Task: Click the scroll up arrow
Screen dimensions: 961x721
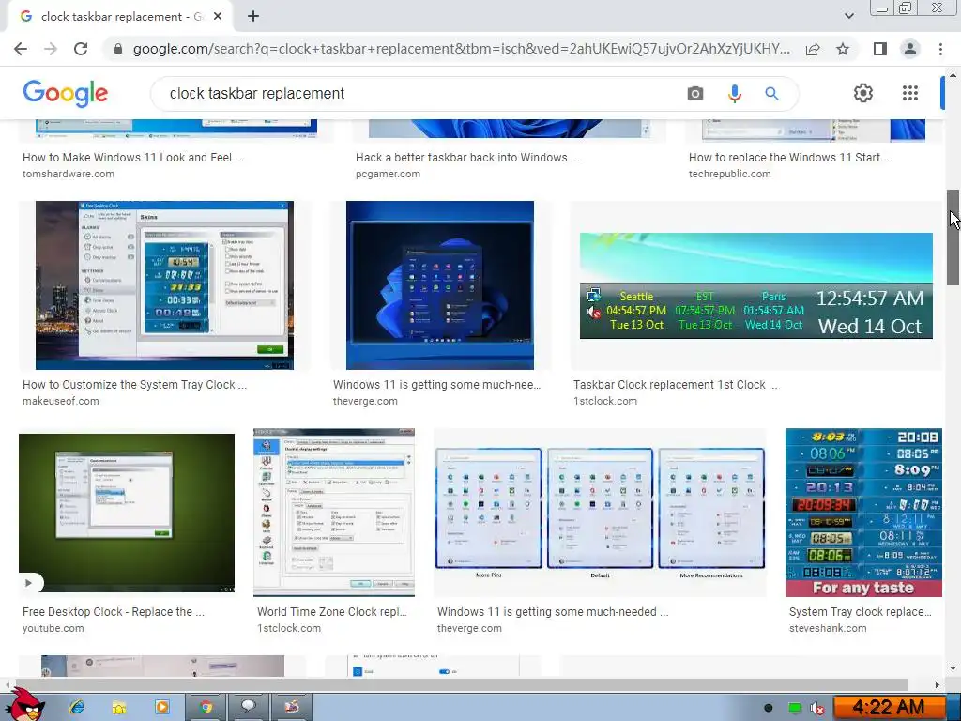Action: click(x=953, y=75)
